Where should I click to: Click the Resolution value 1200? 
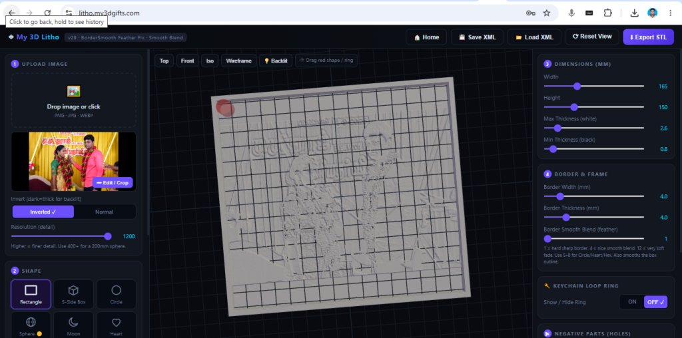coord(129,236)
